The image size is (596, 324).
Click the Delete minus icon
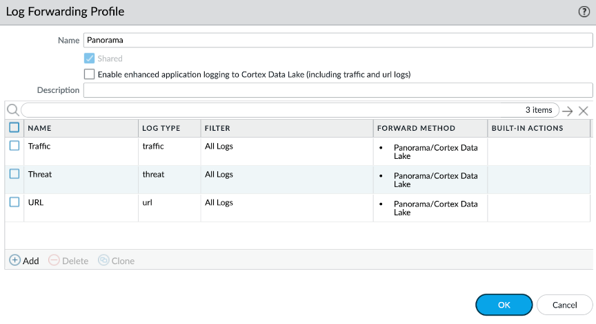click(x=54, y=261)
